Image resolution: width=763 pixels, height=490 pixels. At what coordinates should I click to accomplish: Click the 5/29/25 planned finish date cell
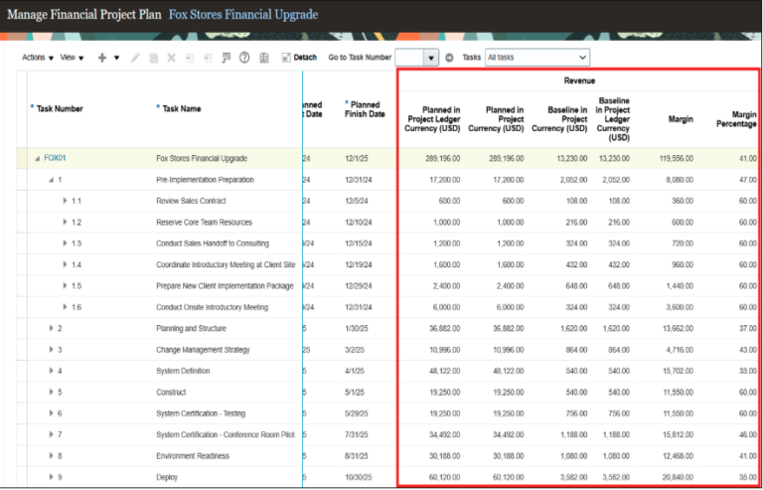[x=357, y=413]
